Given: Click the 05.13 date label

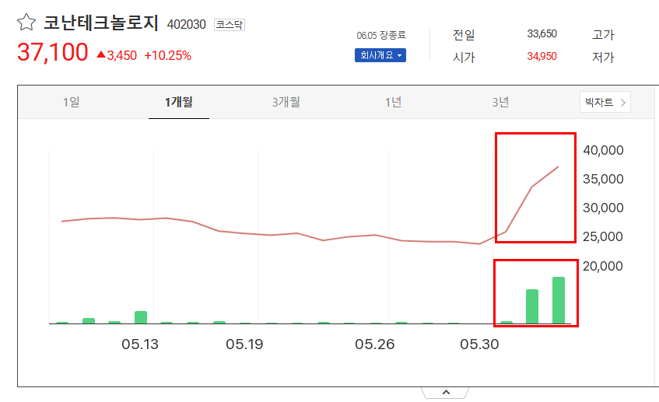Looking at the screenshot, I should [140, 344].
